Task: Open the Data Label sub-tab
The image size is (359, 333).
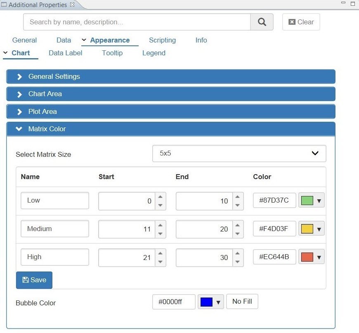Action: click(65, 53)
